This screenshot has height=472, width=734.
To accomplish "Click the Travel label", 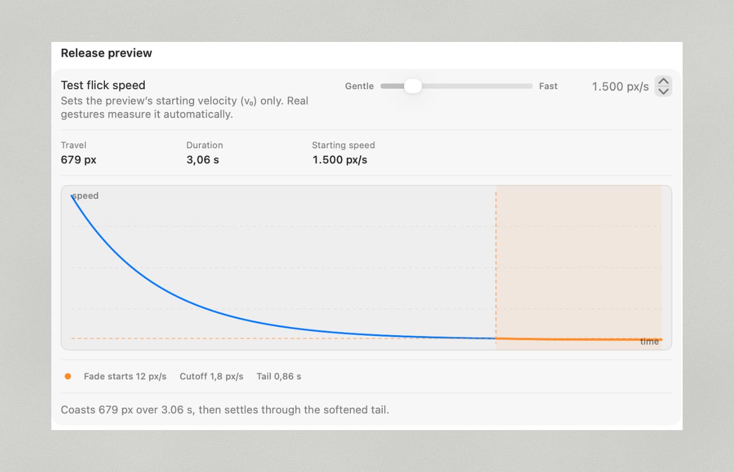I will pos(73,145).
